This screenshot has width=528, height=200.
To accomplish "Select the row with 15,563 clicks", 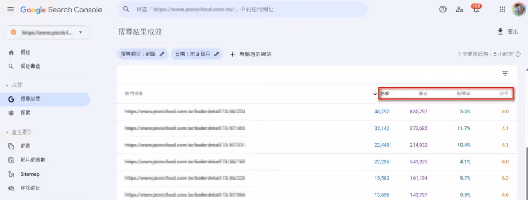I will click(317, 178).
